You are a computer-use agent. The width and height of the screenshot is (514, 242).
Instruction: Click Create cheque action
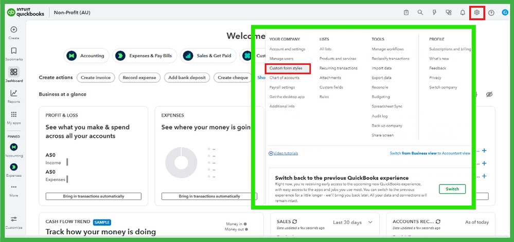[233, 78]
